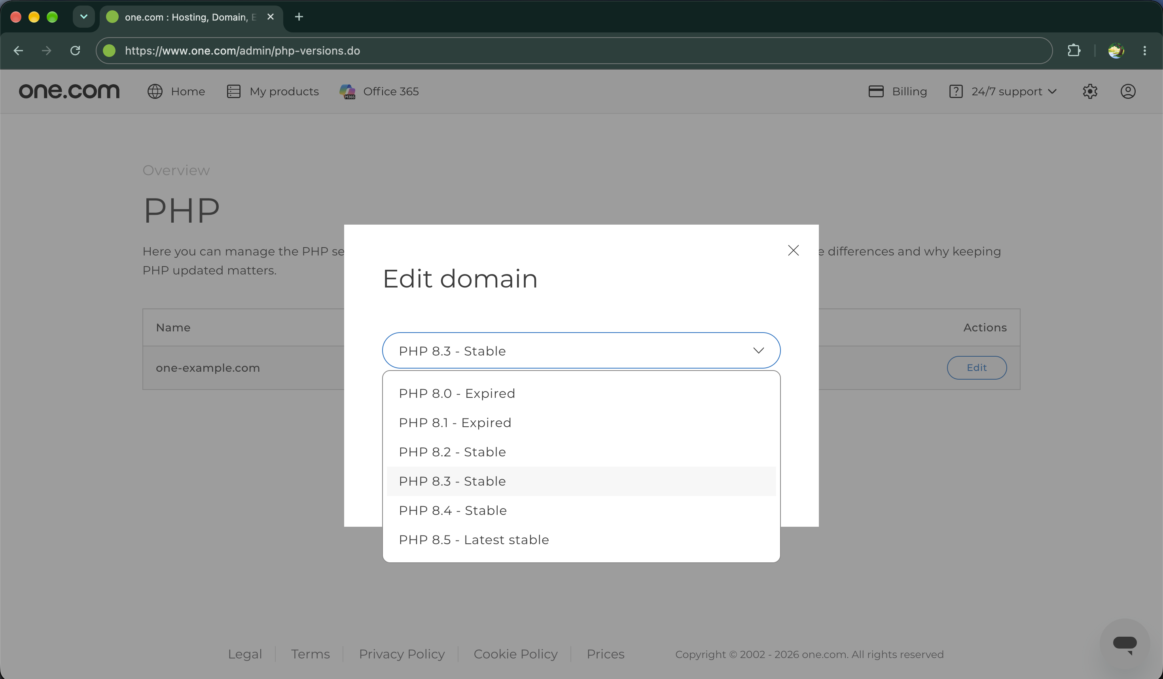The width and height of the screenshot is (1163, 679).
Task: Go back in browser history
Action: tap(19, 50)
